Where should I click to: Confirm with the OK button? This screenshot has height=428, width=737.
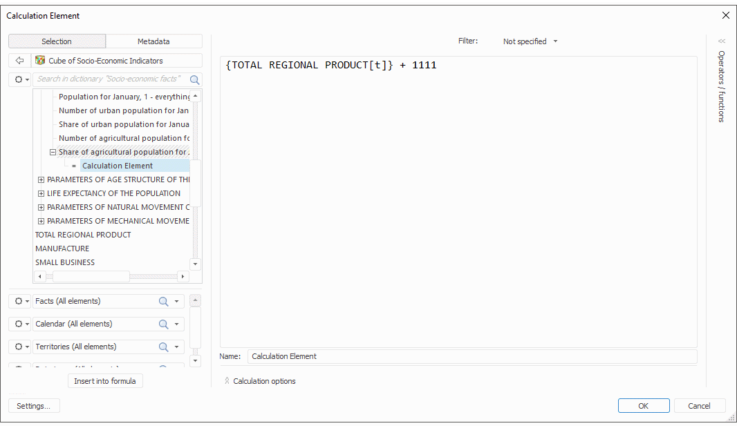tap(644, 406)
